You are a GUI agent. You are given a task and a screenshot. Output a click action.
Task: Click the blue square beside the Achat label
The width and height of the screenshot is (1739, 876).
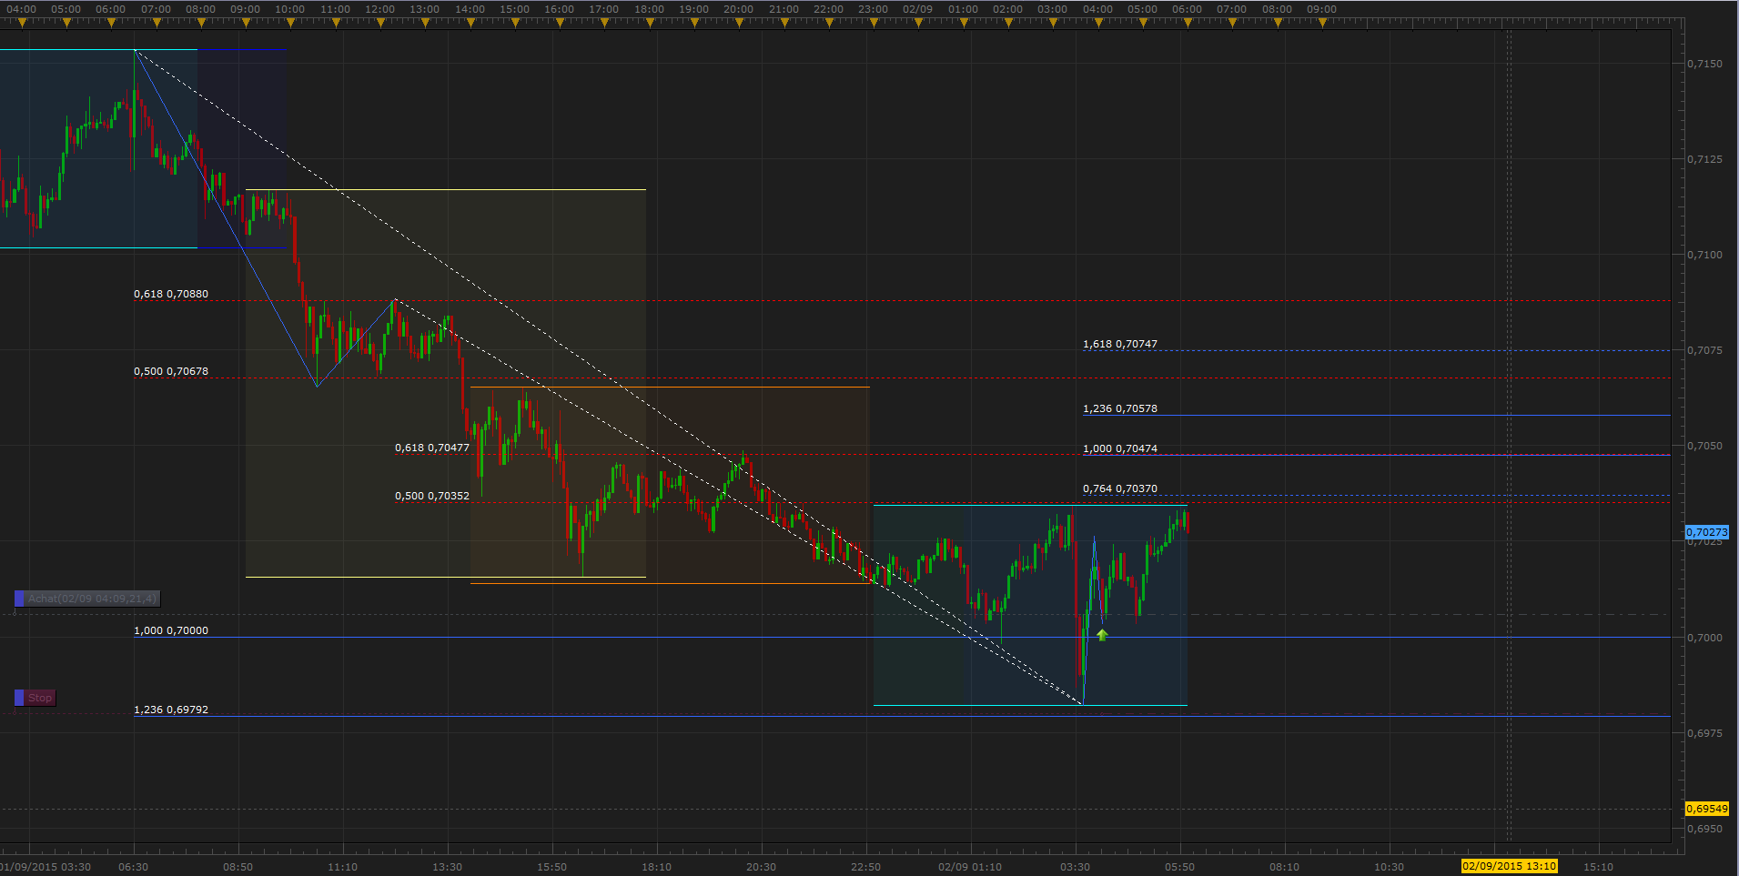(x=19, y=599)
